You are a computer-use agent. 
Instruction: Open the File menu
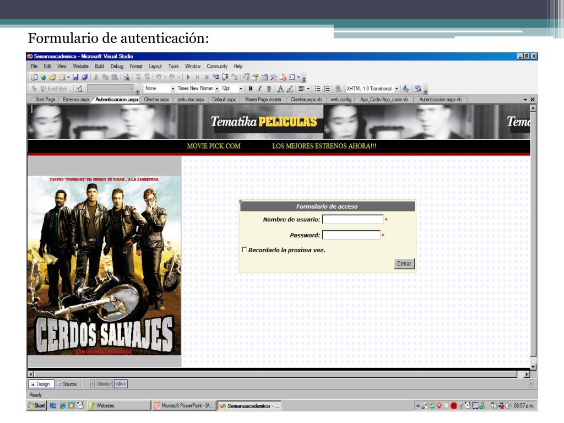click(34, 66)
